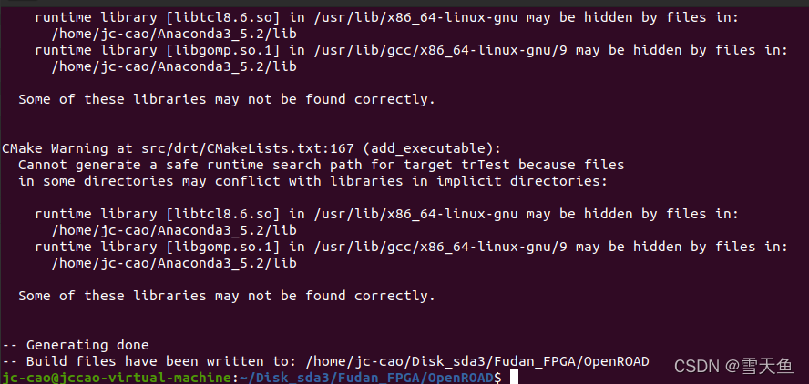
Task: Open the src/drt/CMakeLists.txt:167 file reference
Action: (x=248, y=148)
